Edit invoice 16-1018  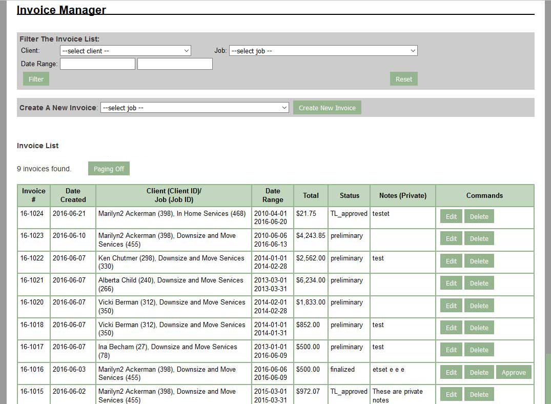pos(451,328)
